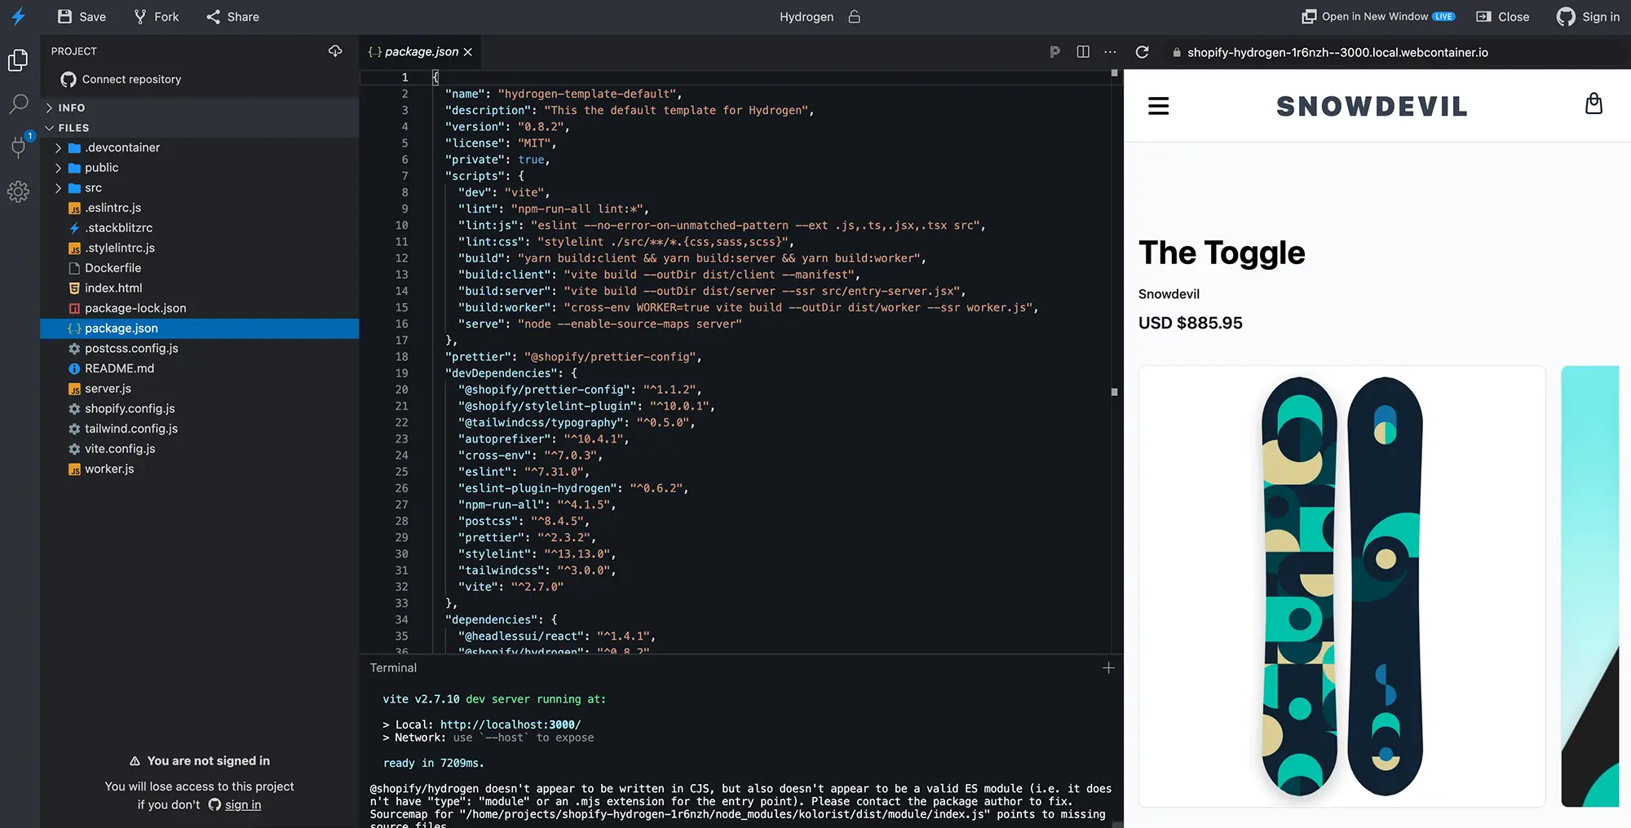Screen dimensions: 1631x828
Task: Save the project
Action: coord(82,16)
